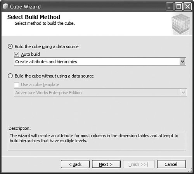Cancel the Cube Wizard
The width and height of the screenshot is (194, 174).
(171, 164)
